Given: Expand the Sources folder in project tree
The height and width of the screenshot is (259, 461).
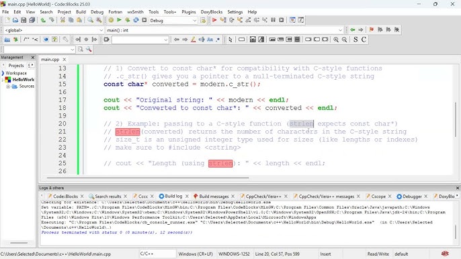Looking at the screenshot, I should 8,87.
